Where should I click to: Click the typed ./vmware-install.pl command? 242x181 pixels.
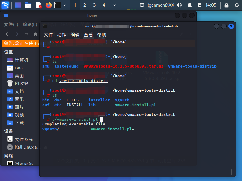pyautogui.click(x=75, y=119)
